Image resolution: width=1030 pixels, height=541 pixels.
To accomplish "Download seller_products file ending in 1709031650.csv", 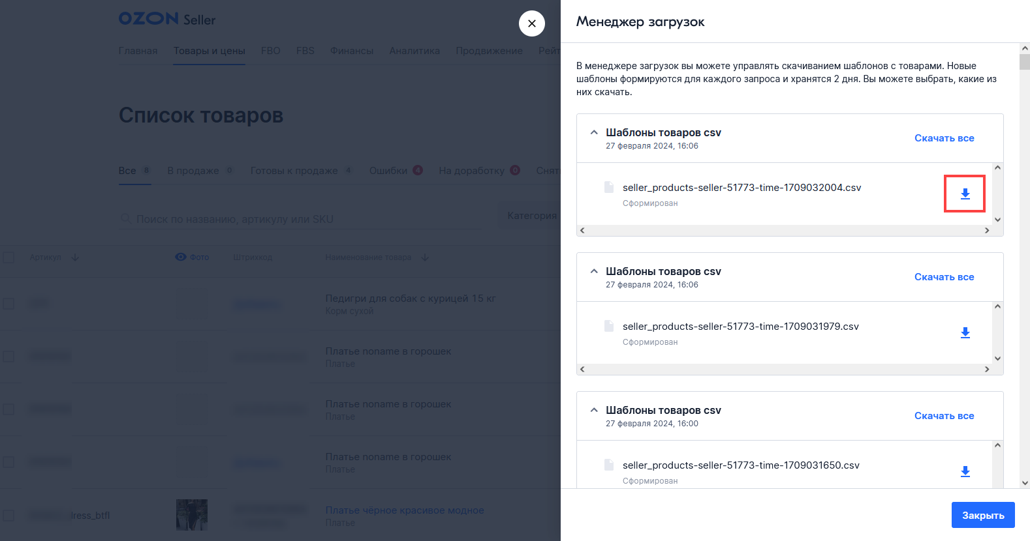I will click(x=965, y=471).
